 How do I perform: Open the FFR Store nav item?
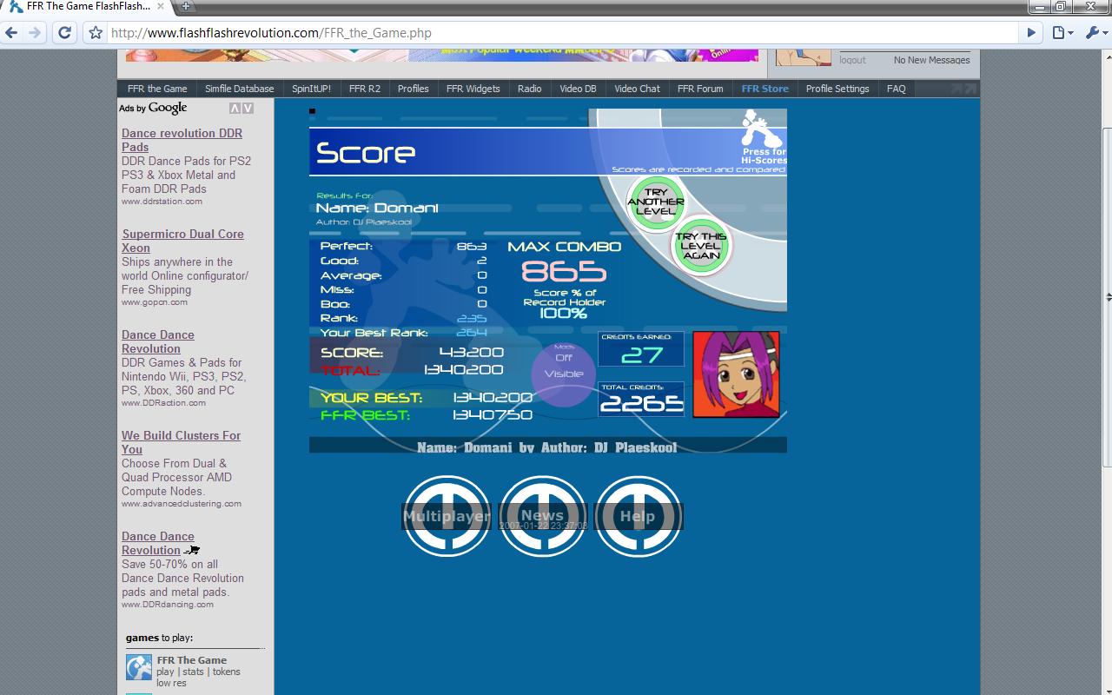click(x=765, y=89)
